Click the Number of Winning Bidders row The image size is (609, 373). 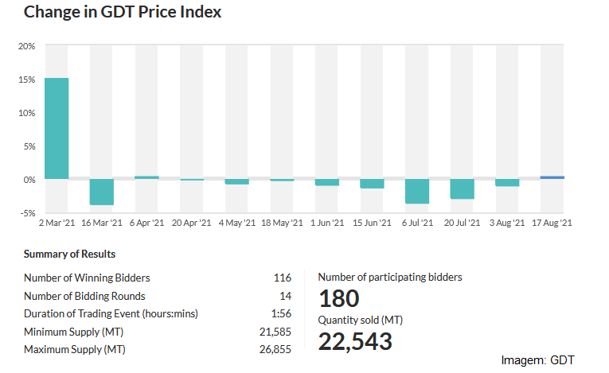(x=158, y=278)
